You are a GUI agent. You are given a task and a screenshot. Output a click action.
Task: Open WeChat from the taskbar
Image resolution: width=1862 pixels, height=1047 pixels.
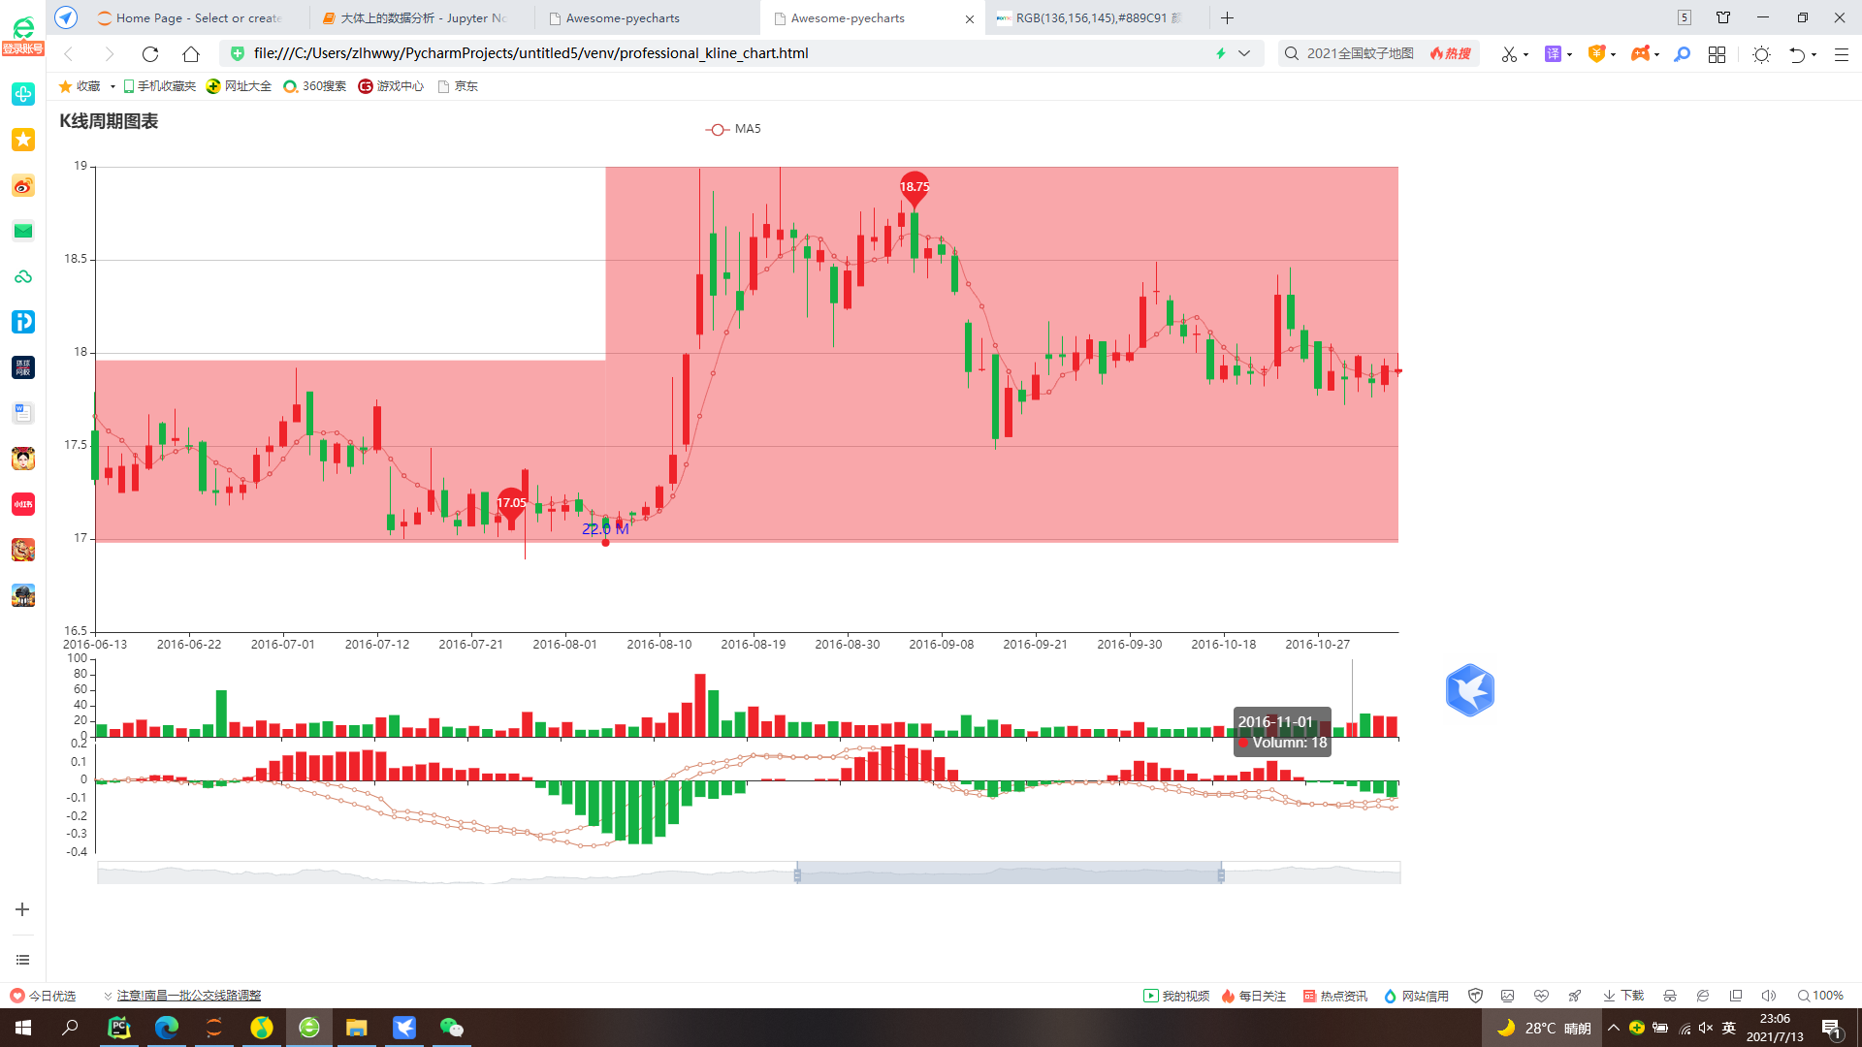(x=451, y=1028)
